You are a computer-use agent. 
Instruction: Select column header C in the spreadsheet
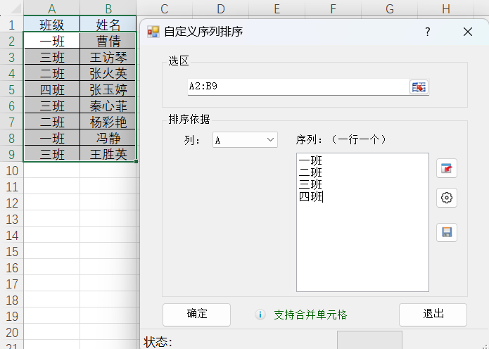point(165,8)
